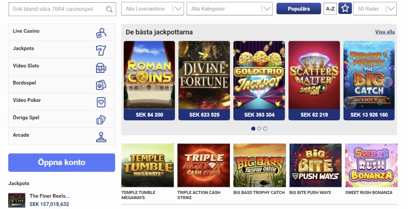Click the Bordsspel cards icon
Screen dimensions: 408x209
pos(101,85)
